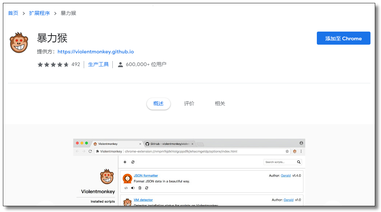381x212 pixels.
Task: Click the JSON formatter script avatar icon
Action: pyautogui.click(x=127, y=178)
